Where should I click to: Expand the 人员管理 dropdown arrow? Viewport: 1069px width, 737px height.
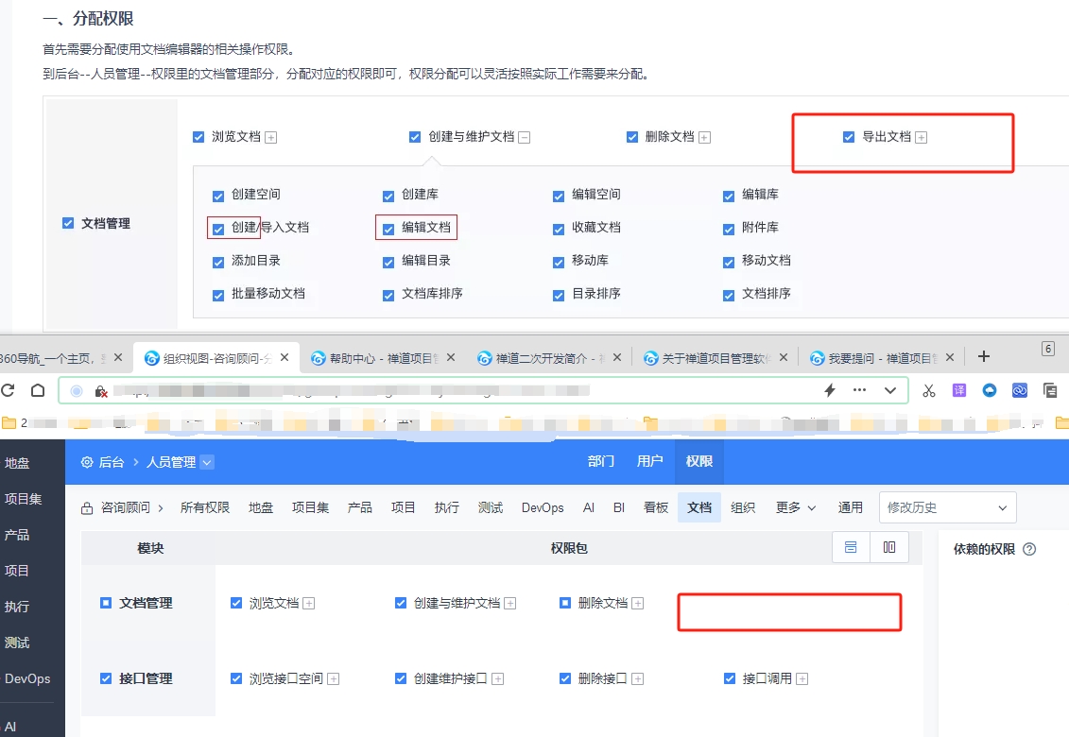[x=207, y=462]
